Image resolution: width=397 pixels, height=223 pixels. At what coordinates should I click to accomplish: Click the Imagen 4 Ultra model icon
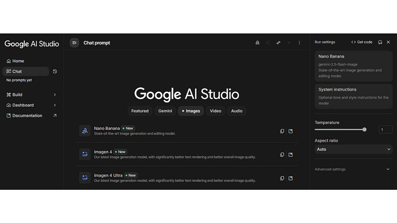(85, 178)
